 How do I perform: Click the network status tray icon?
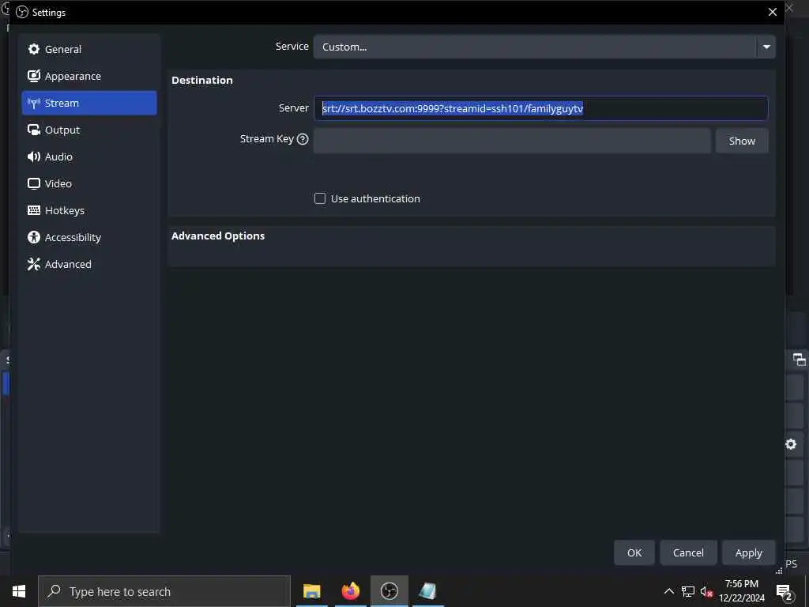[688, 591]
